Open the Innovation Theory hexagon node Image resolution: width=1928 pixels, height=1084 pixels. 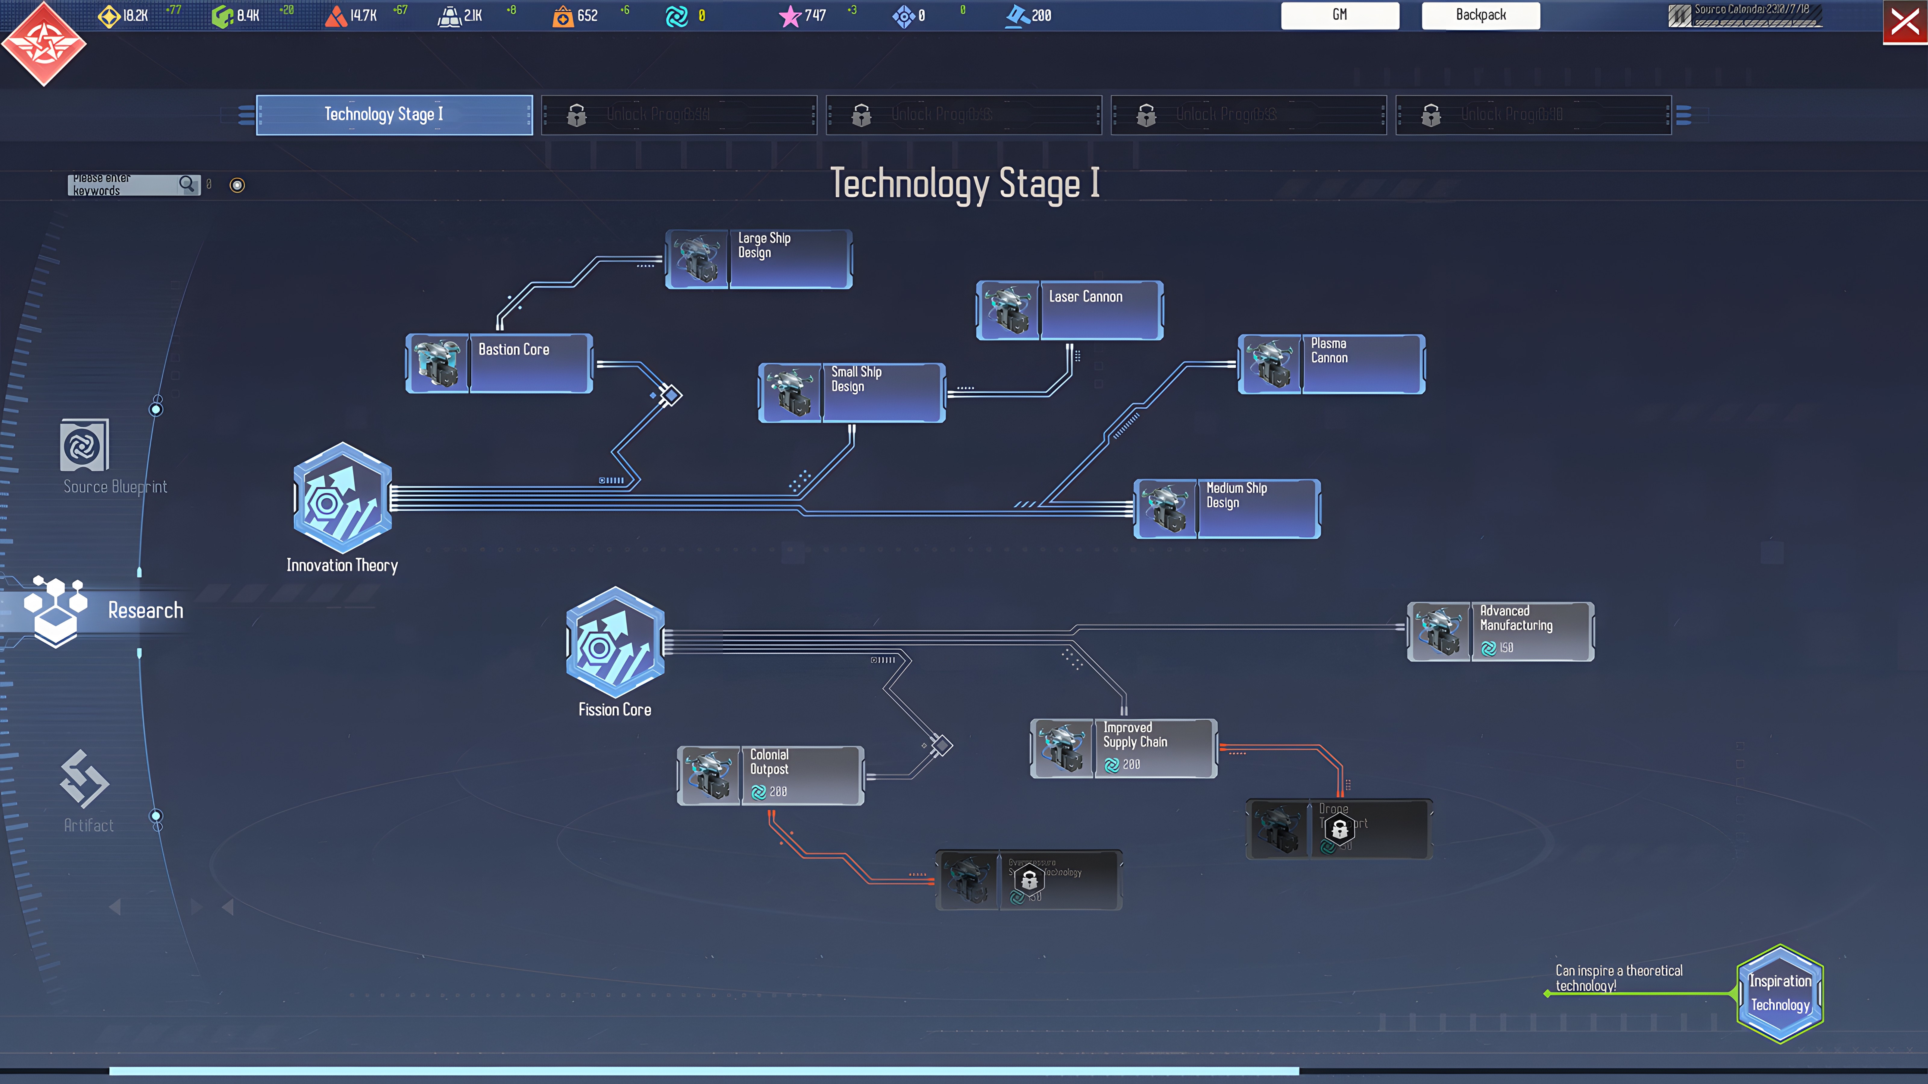click(x=342, y=497)
